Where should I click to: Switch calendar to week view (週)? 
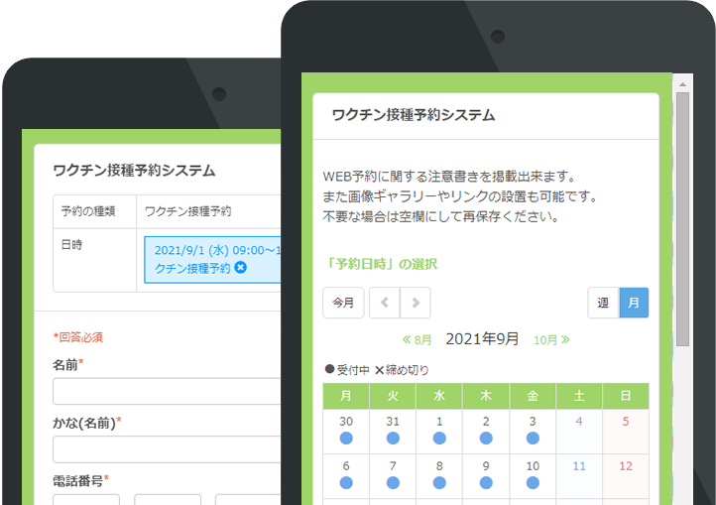[x=603, y=303]
